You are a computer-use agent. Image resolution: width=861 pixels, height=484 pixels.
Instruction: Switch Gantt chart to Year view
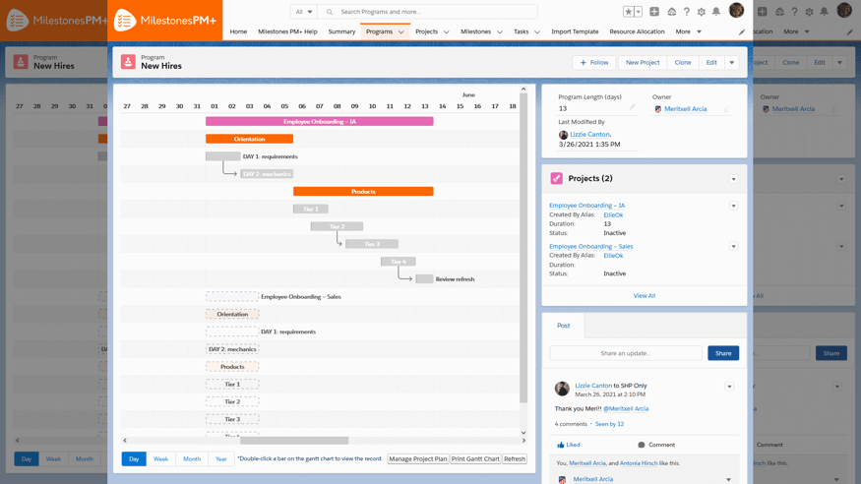(220, 458)
